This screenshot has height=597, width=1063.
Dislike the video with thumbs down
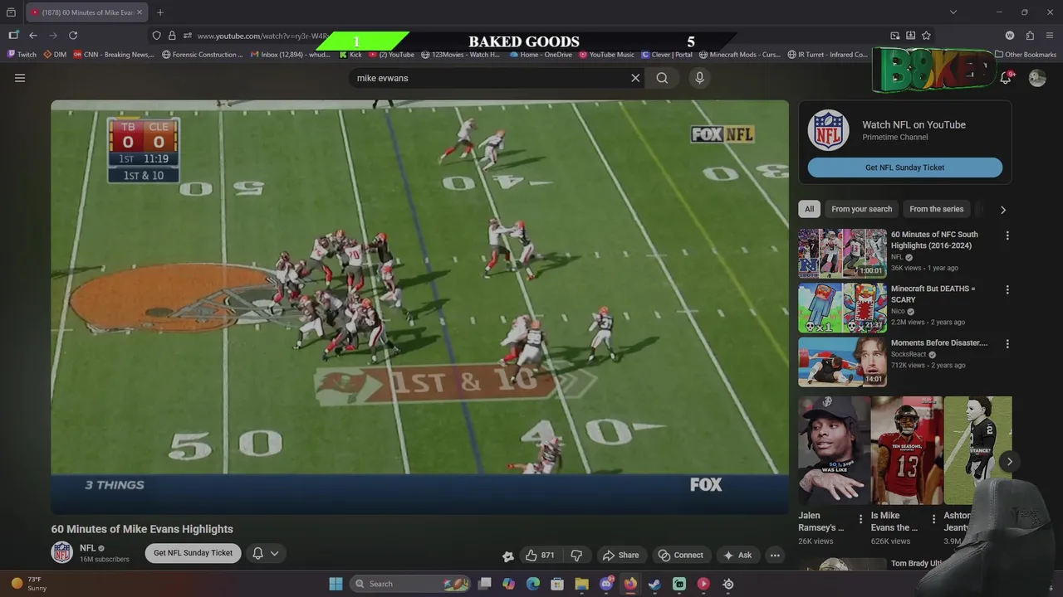[576, 555]
